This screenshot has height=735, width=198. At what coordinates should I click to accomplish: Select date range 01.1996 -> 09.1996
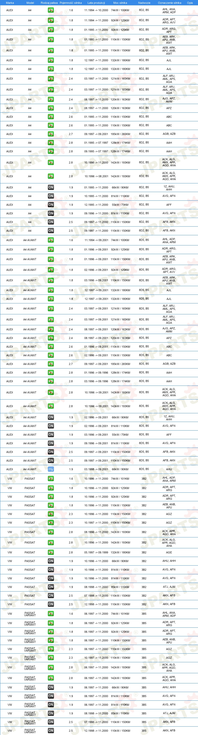(96, 373)
